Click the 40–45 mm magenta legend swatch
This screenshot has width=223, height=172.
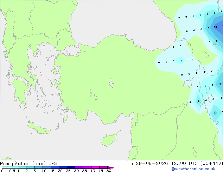(95, 167)
